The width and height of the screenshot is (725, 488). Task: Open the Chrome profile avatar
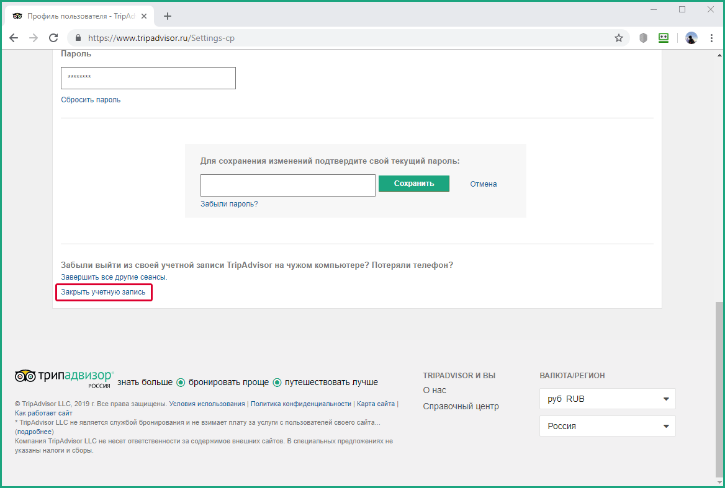691,38
